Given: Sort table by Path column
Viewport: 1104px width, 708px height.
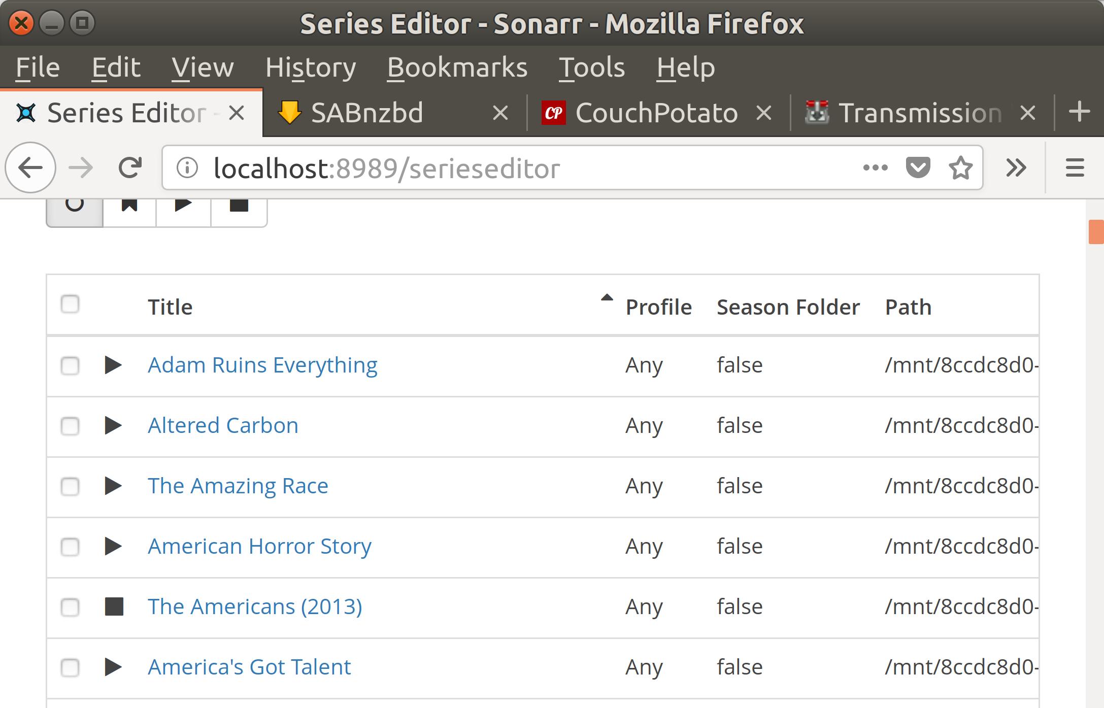Looking at the screenshot, I should tap(908, 307).
